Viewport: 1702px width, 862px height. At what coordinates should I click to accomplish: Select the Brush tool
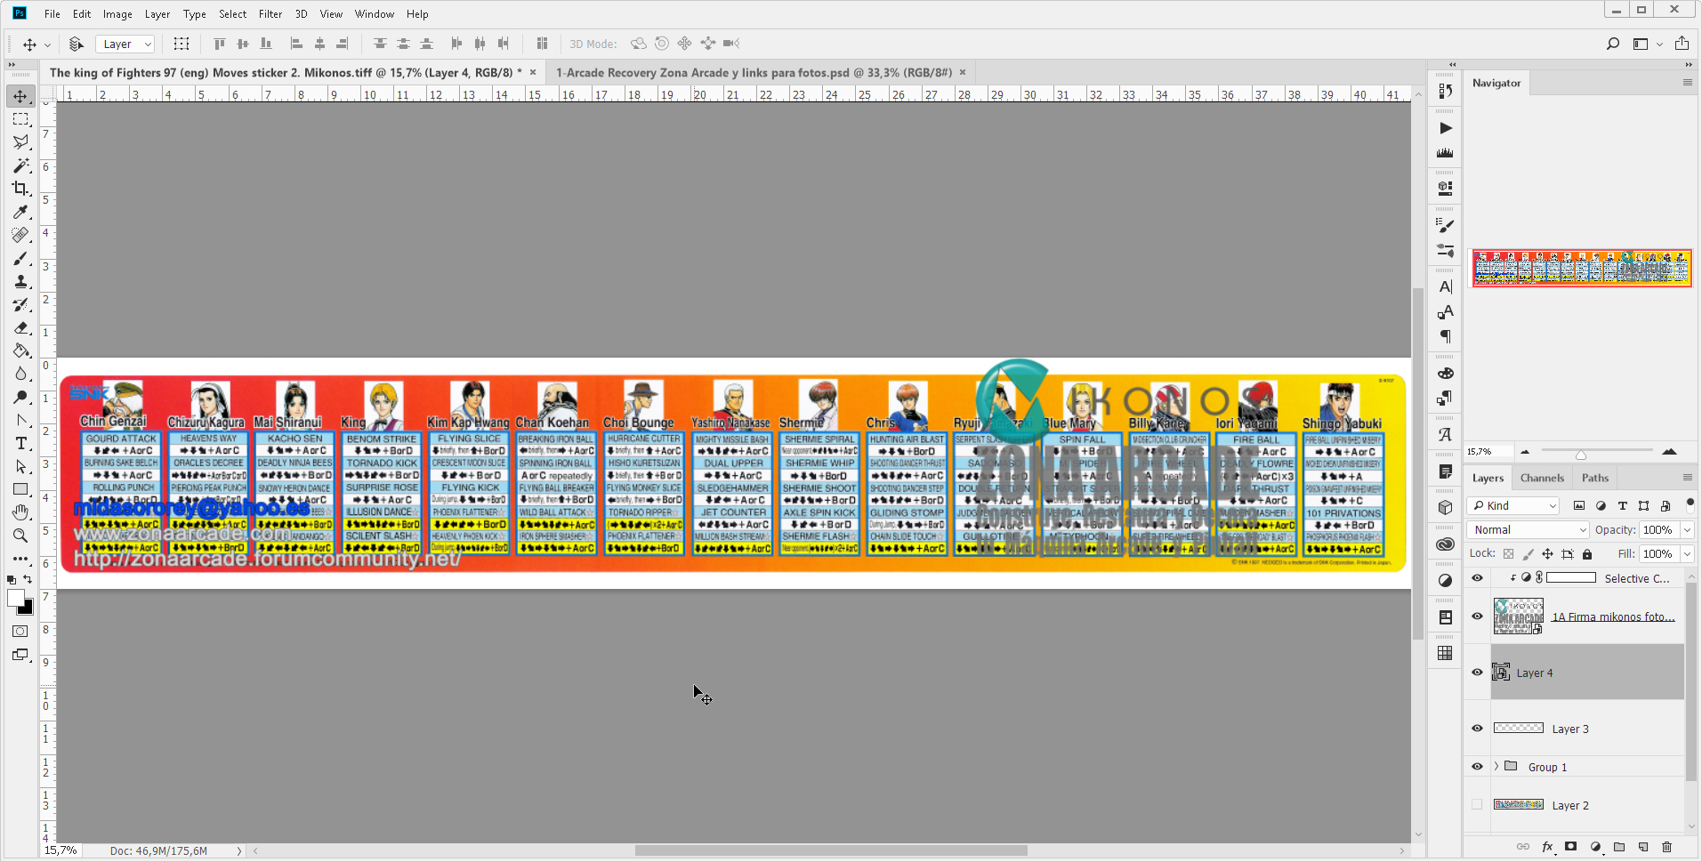pos(20,258)
